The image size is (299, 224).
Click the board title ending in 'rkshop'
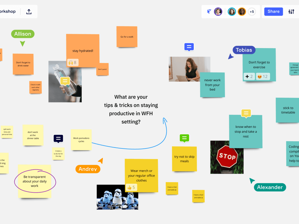[x=8, y=11]
